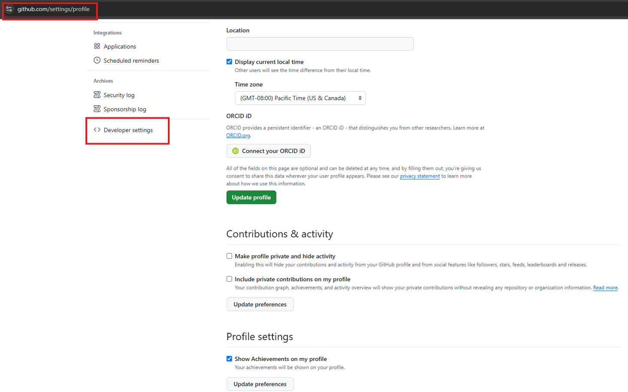Go to Sponsorship log

pos(125,109)
